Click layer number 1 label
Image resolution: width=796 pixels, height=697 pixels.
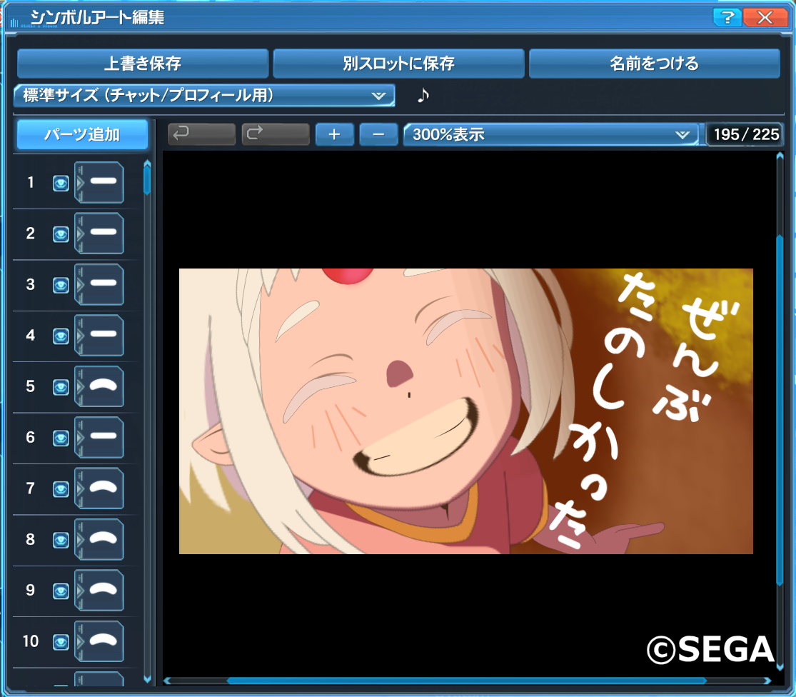coord(31,182)
